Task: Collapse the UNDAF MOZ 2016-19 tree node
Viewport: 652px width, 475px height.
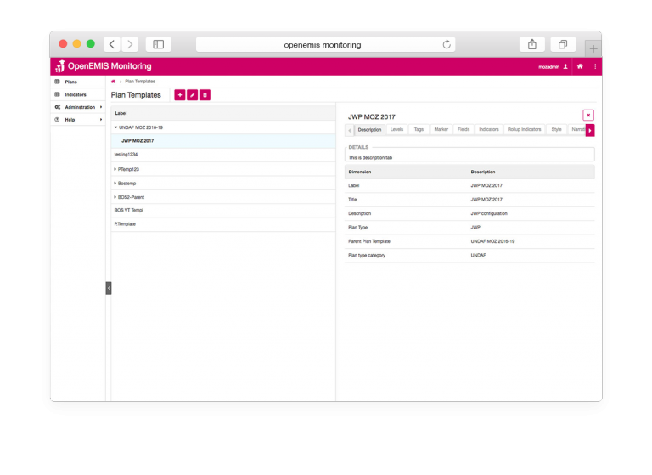Action: (x=116, y=127)
